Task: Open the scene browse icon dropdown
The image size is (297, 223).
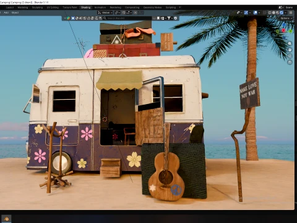Action: pyautogui.click(x=282, y=7)
